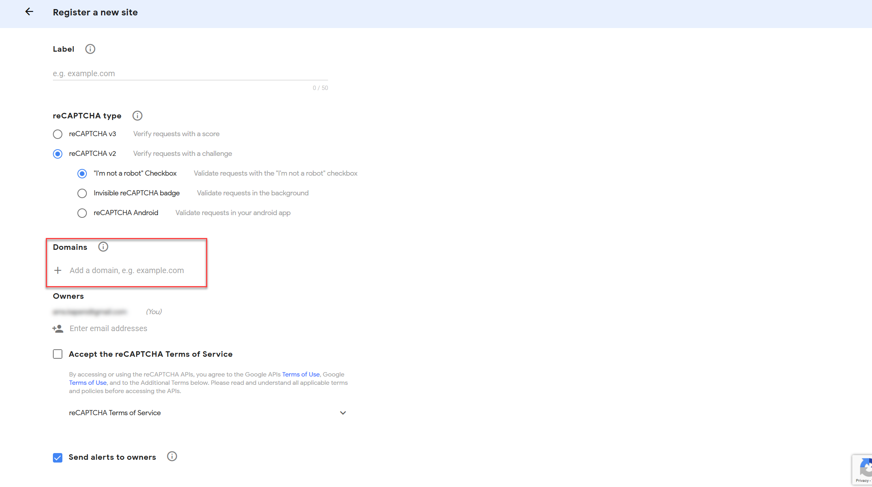Click the add-person icon under Owners
872x487 pixels.
pos(58,328)
